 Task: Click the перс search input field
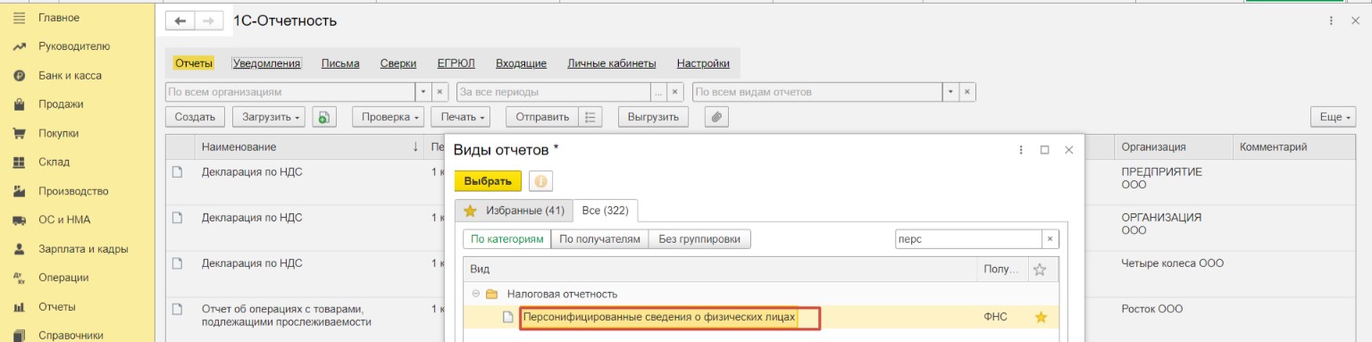pos(968,239)
